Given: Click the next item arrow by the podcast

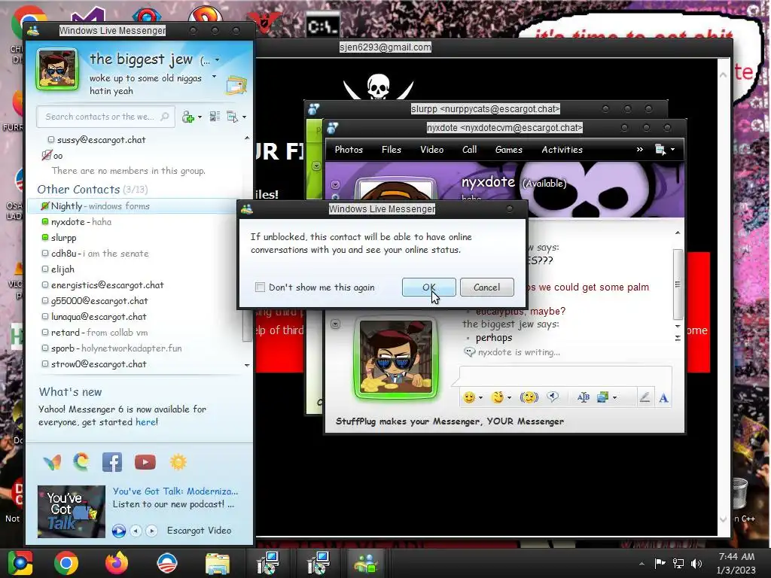Looking at the screenshot, I should click(x=151, y=531).
